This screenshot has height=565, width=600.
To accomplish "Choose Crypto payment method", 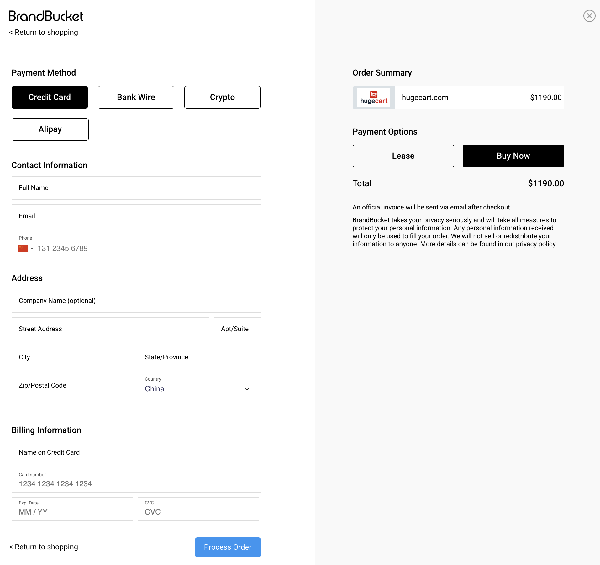I will point(222,97).
